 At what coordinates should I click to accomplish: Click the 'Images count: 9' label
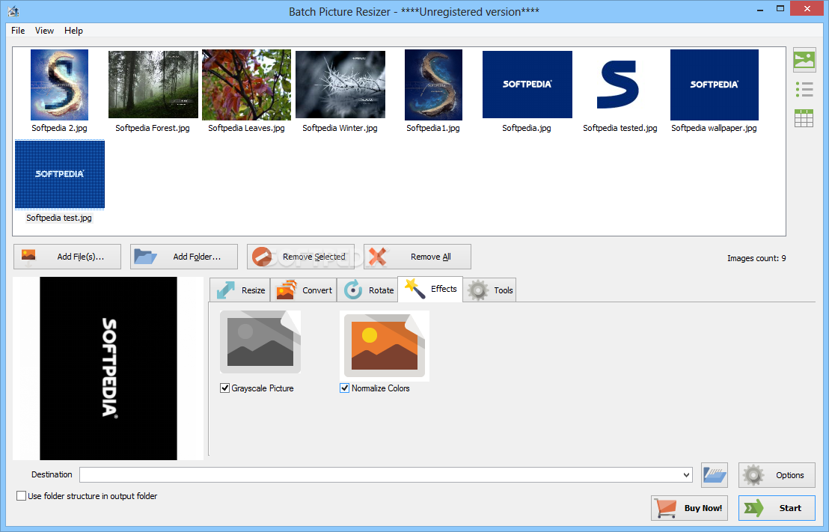tap(756, 258)
